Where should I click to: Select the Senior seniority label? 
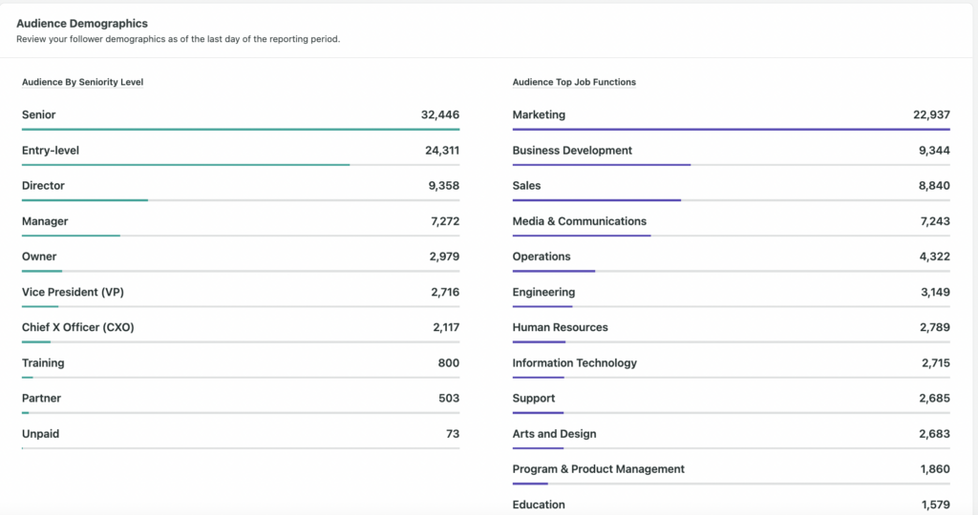click(x=39, y=114)
